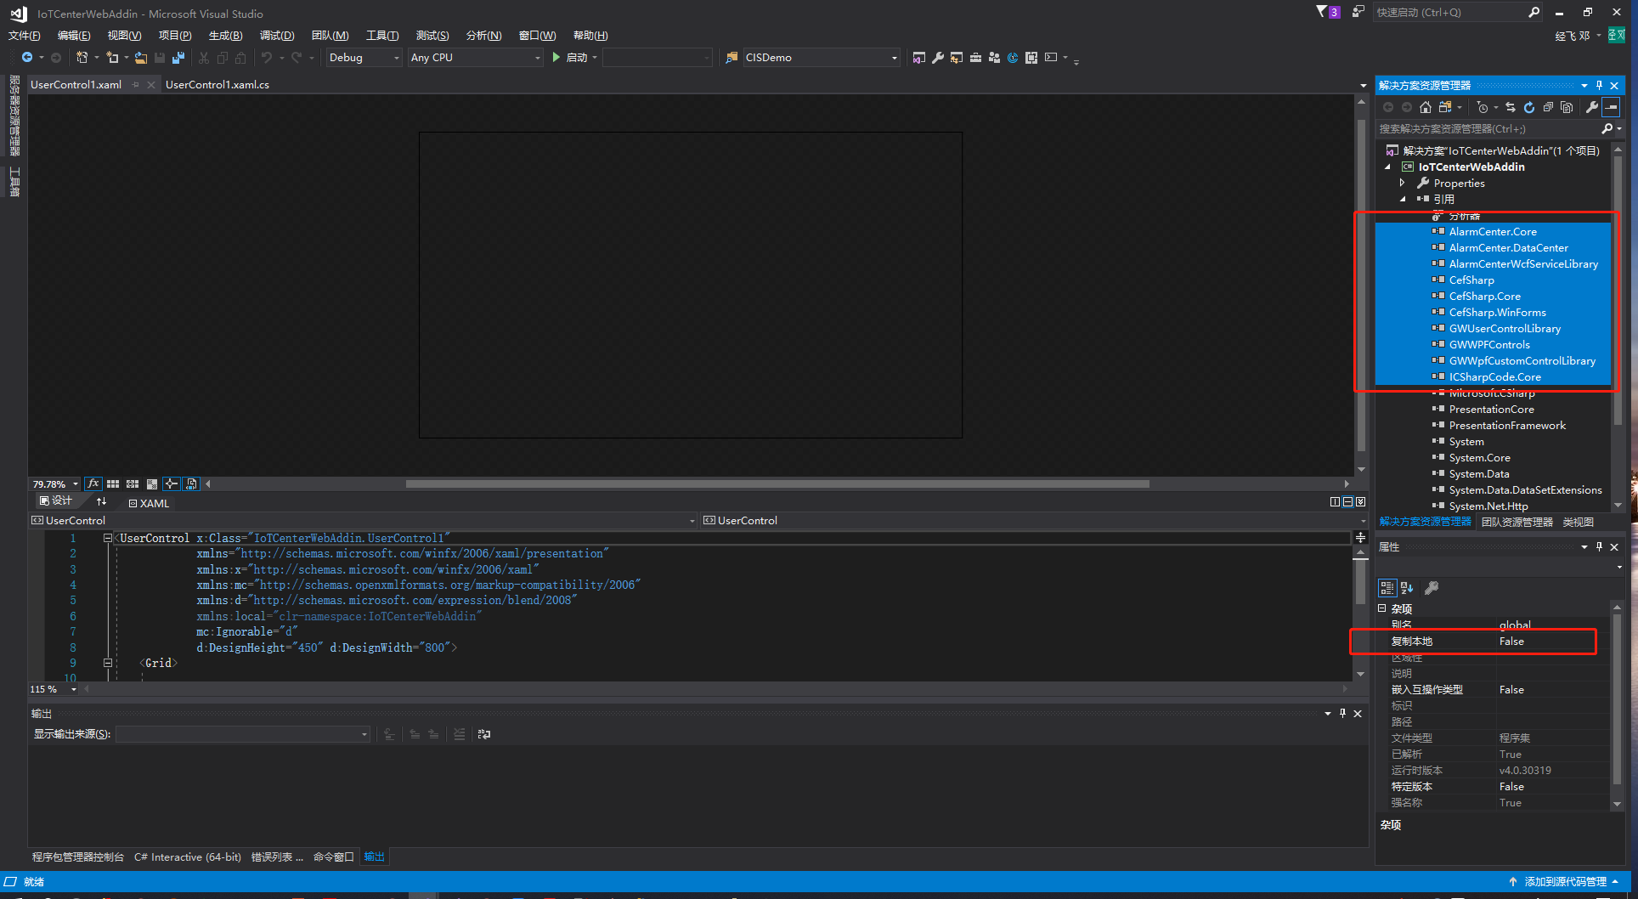Image resolution: width=1638 pixels, height=899 pixels.
Task: Click the Open File folder icon
Action: (x=141, y=58)
